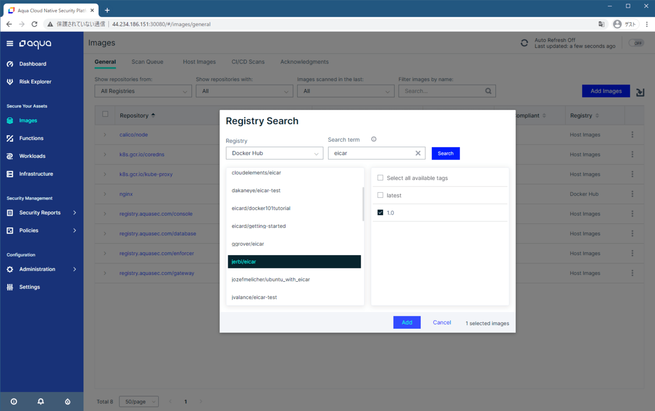Image resolution: width=655 pixels, height=411 pixels.
Task: Open Dashboard from sidebar icon
Action: [10, 64]
